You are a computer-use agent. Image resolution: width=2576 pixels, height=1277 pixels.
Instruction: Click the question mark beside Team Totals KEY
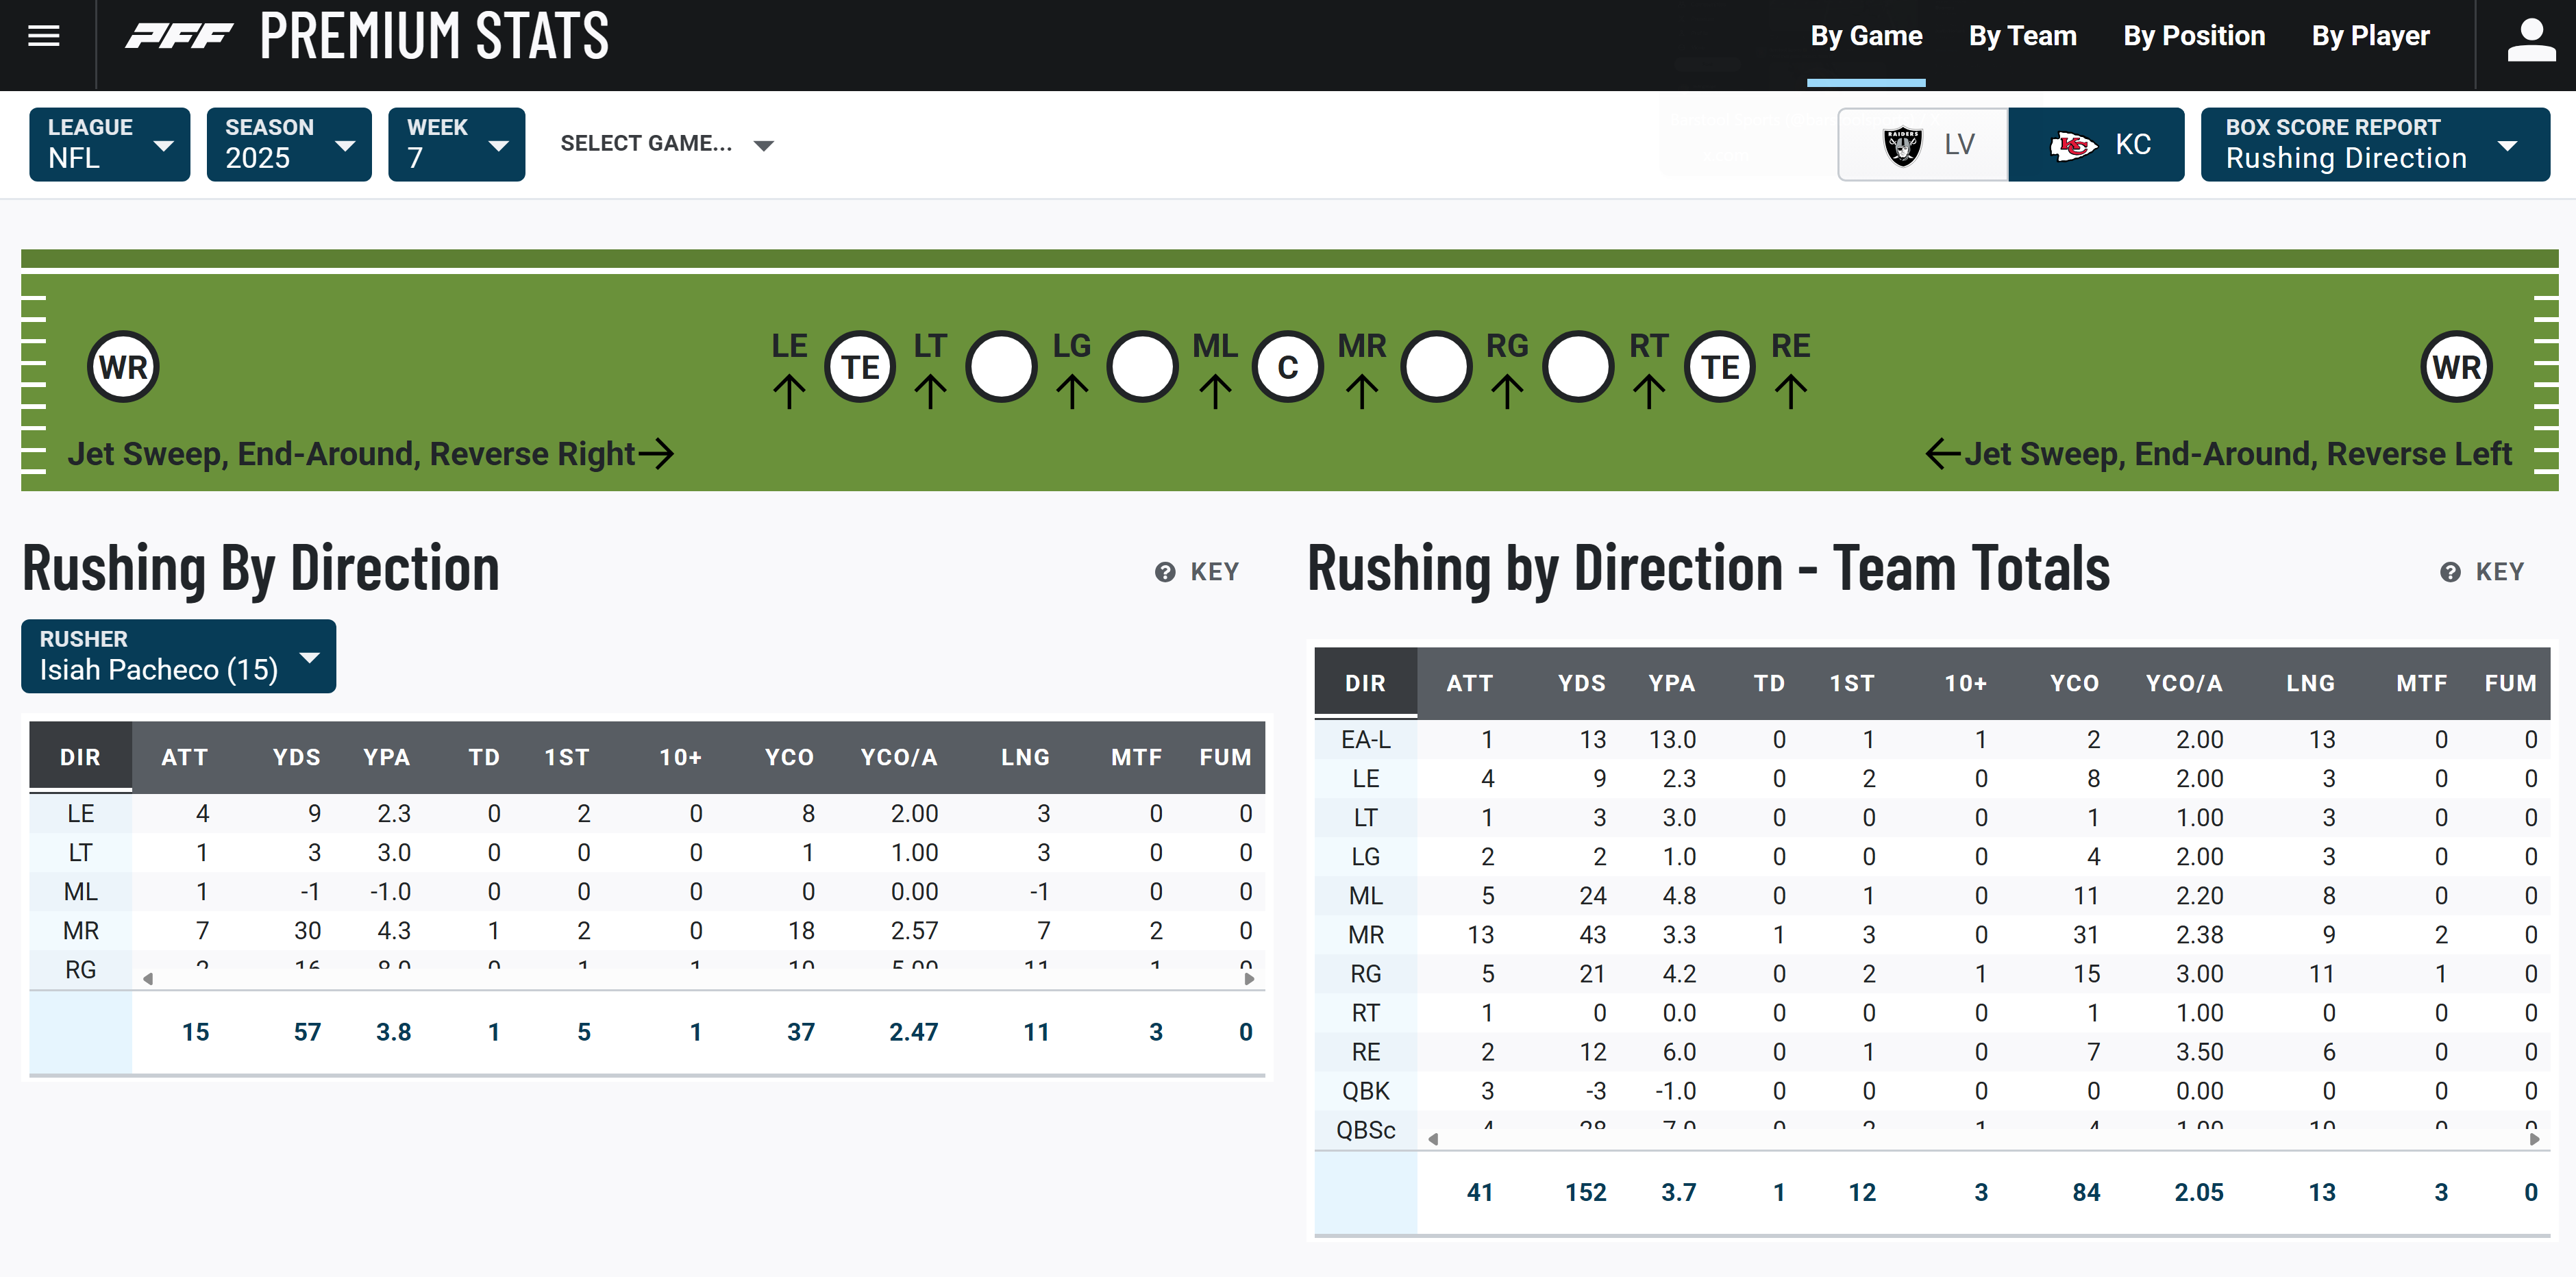2450,572
